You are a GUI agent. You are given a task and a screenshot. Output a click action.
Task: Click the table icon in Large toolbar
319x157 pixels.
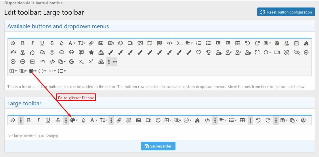[x=242, y=120]
